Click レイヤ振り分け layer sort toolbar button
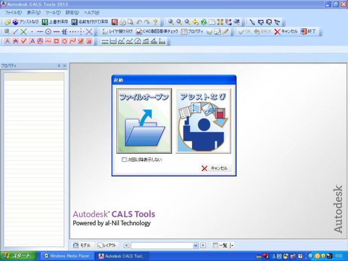 (118, 32)
